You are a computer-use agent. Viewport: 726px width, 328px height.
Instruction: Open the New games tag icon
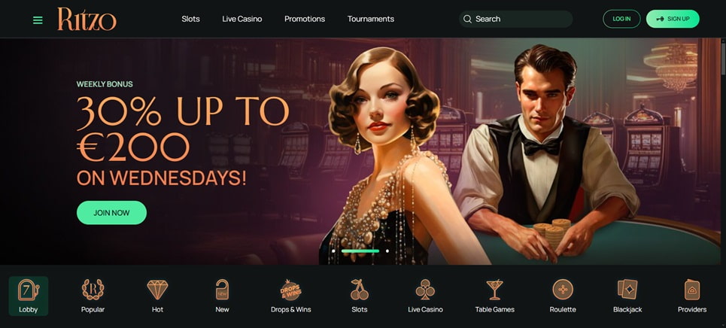coord(222,290)
